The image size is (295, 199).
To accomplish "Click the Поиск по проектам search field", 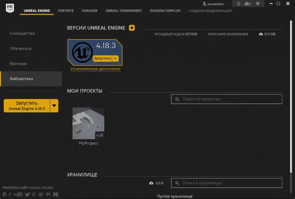I will click(x=227, y=99).
